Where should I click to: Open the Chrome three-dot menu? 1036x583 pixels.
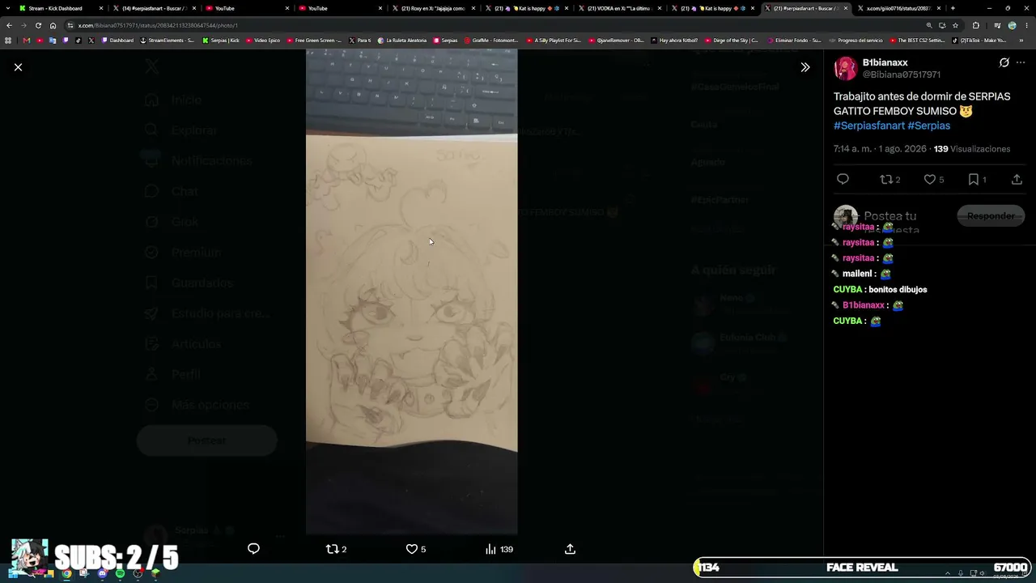(x=1026, y=25)
